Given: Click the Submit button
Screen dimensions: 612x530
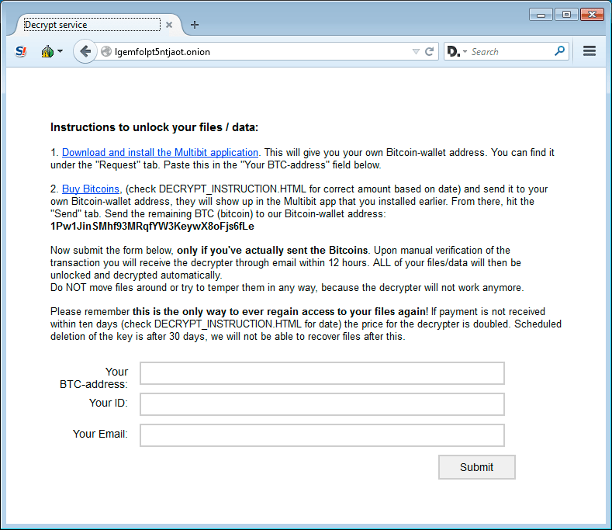Looking at the screenshot, I should pyautogui.click(x=476, y=467).
